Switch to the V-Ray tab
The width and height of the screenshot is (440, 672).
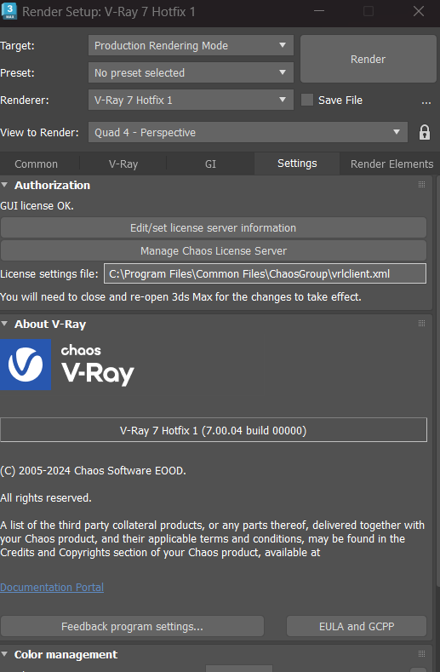123,164
